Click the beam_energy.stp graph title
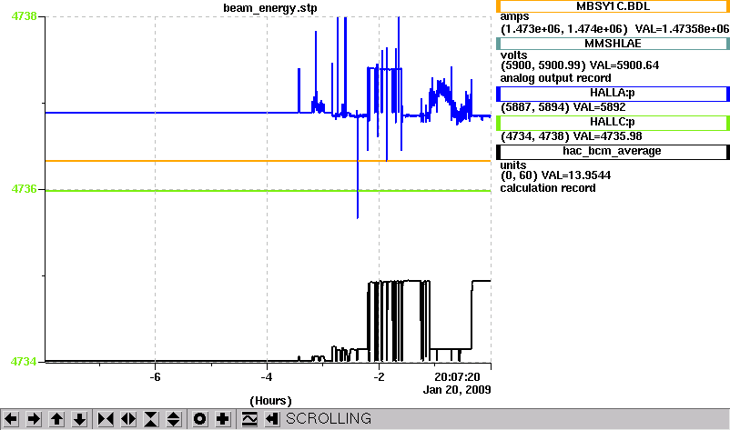 [270, 8]
